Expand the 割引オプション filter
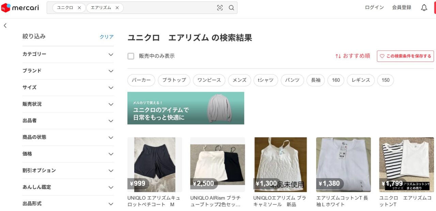The image size is (436, 211). pos(68,170)
